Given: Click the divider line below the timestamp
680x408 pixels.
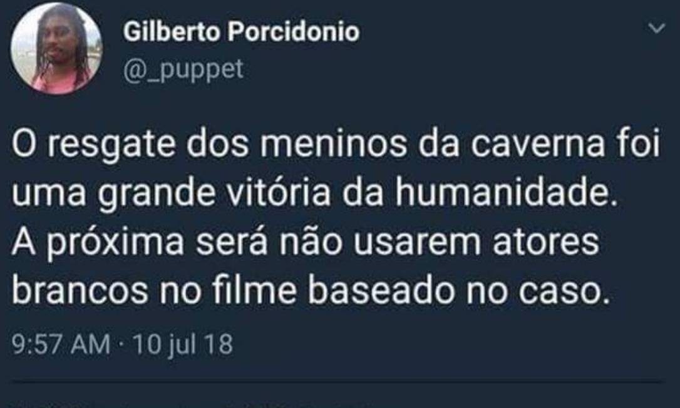Looking at the screenshot, I should [338, 382].
